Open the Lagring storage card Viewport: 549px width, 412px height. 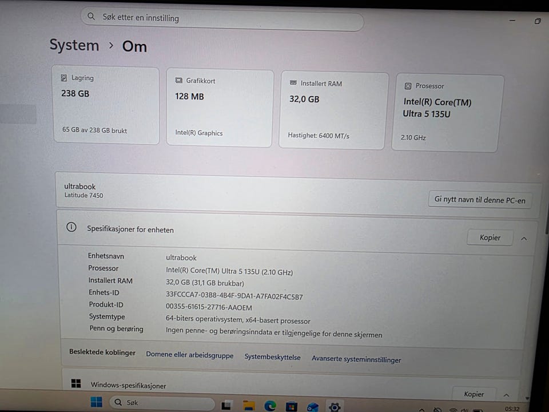[106, 105]
